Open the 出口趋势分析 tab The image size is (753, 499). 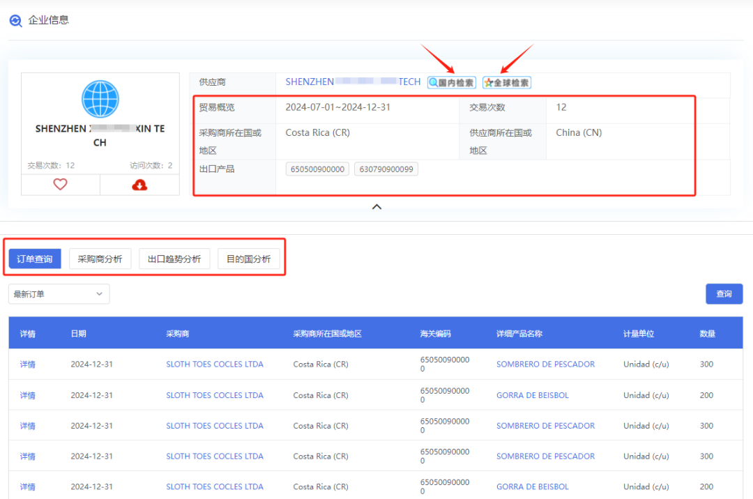click(x=174, y=259)
